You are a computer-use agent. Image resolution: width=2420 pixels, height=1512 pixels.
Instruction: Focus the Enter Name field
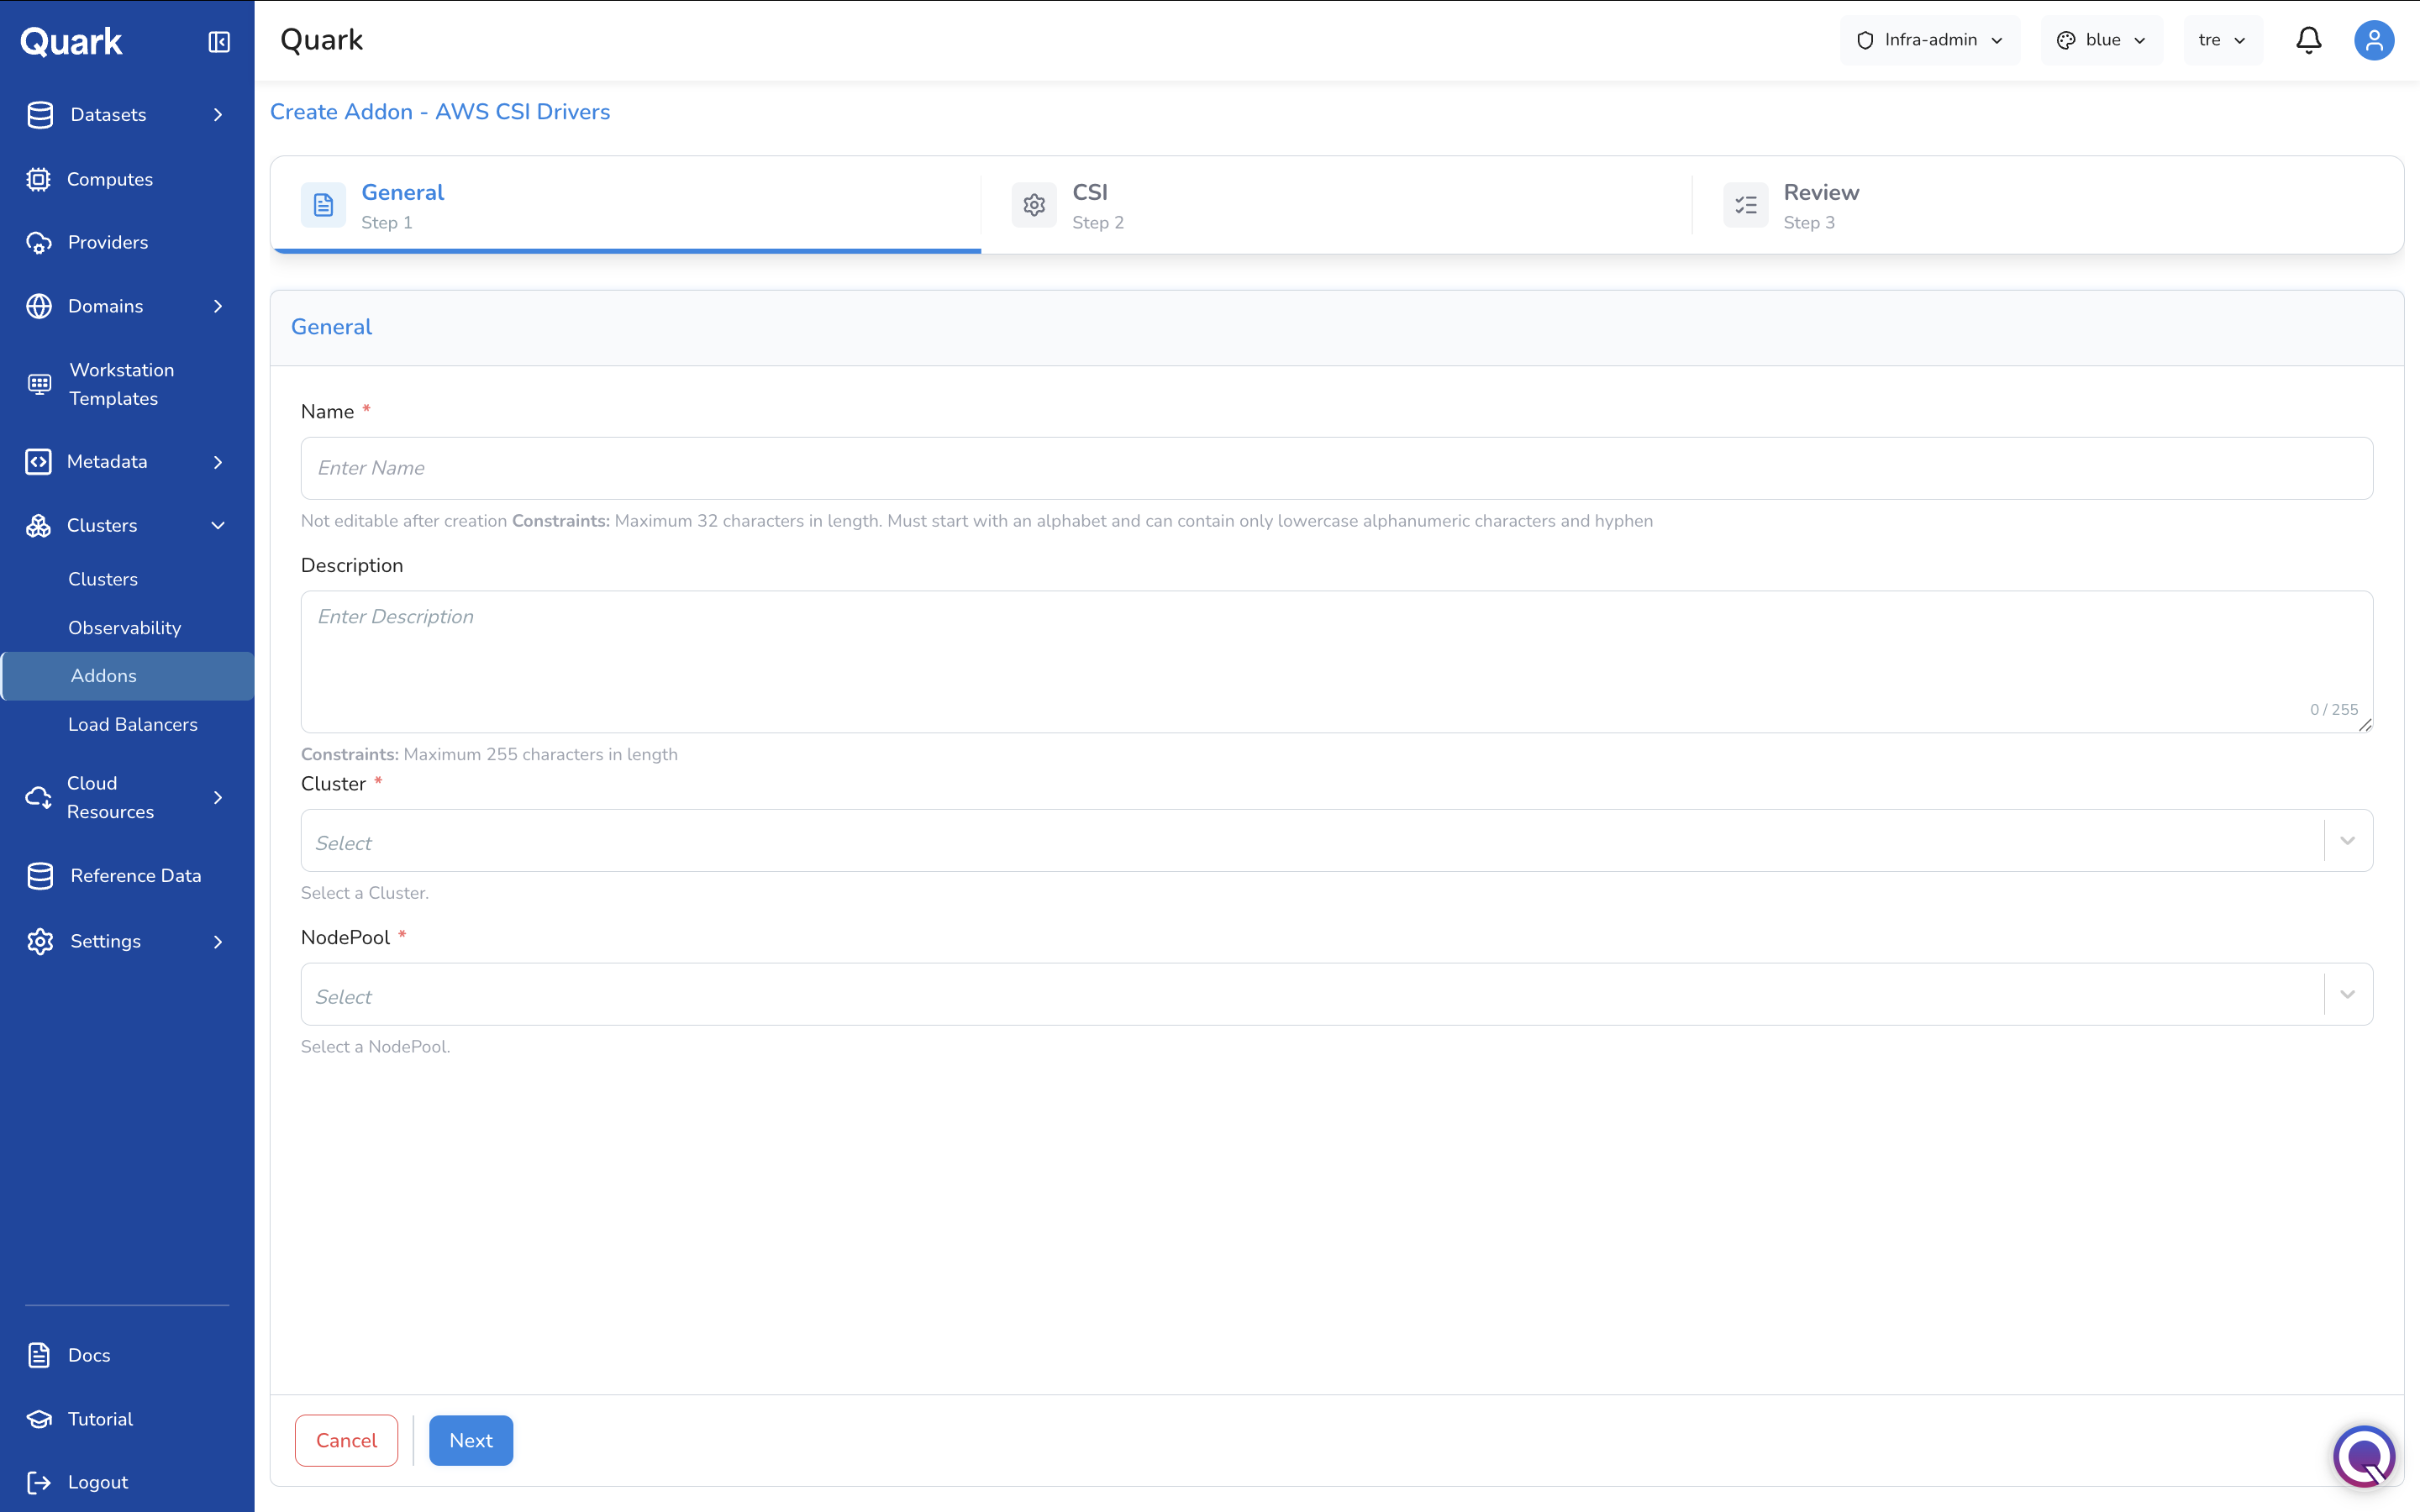[x=1336, y=468]
